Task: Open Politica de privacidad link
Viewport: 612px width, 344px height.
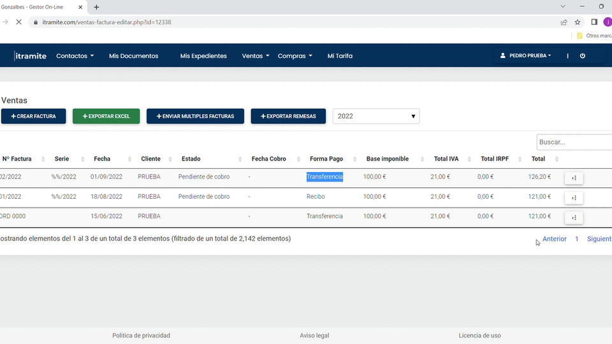Action: coord(142,336)
